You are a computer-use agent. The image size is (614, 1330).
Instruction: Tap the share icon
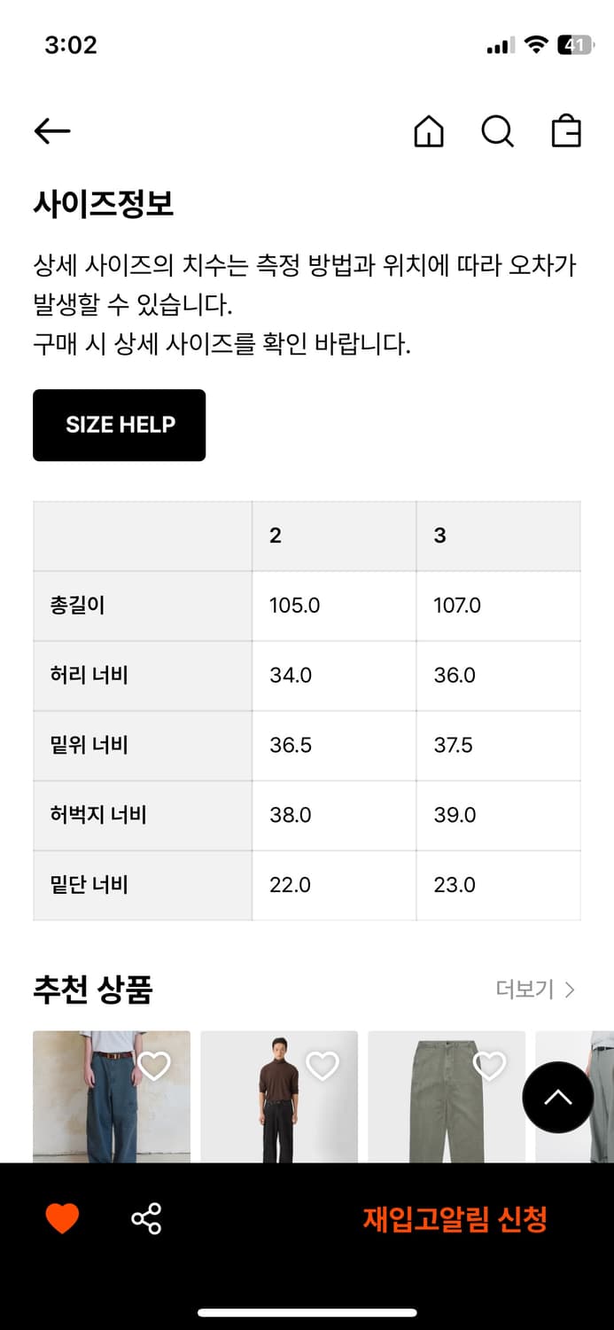(x=146, y=1218)
